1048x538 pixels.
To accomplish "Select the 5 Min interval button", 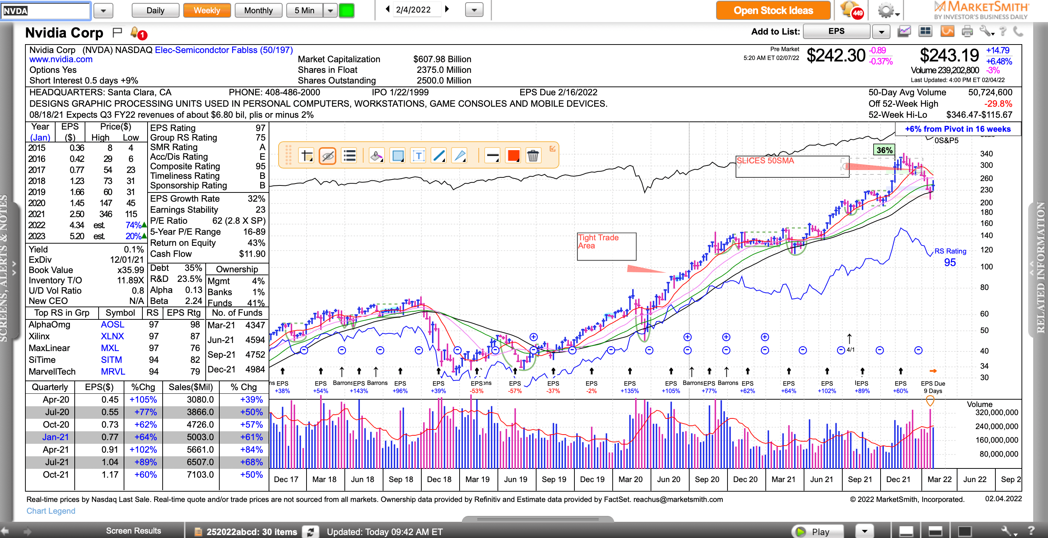I will pos(305,10).
